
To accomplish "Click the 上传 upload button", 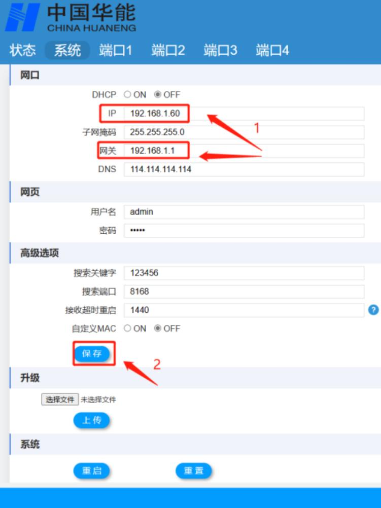I will click(92, 420).
